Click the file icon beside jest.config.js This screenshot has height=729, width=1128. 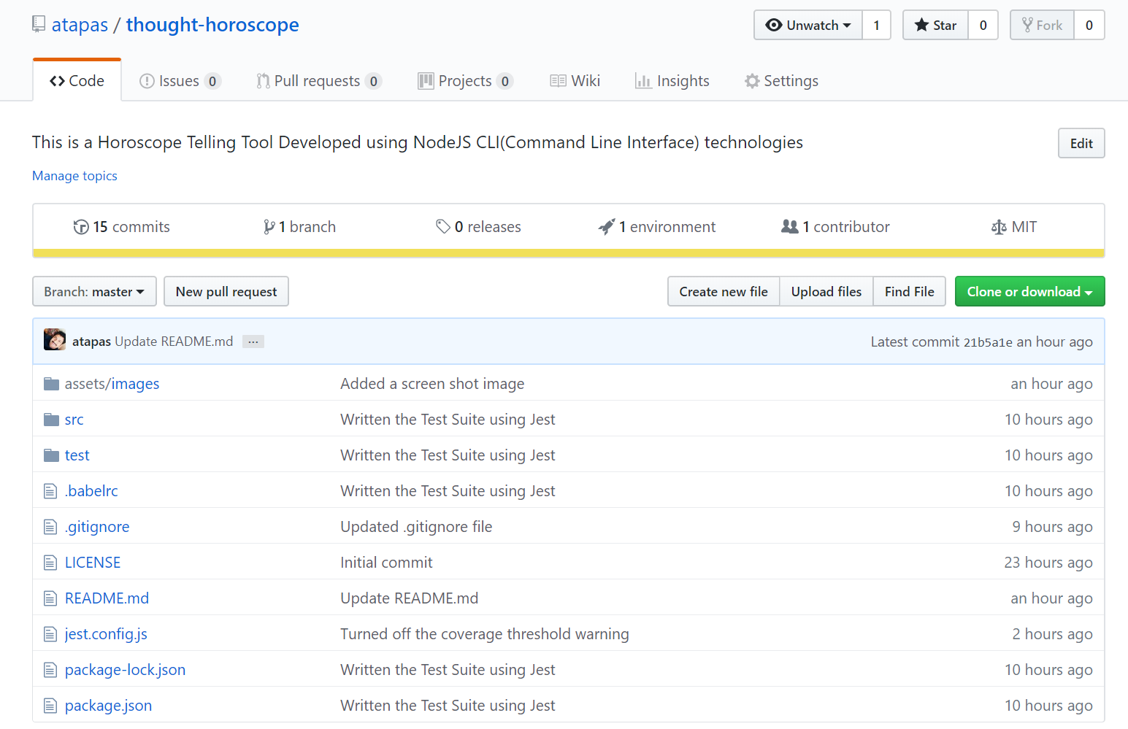pyautogui.click(x=50, y=634)
